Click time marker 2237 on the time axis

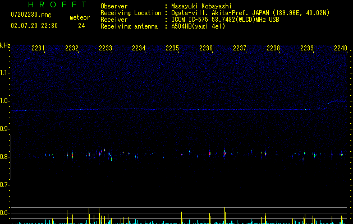(x=240, y=48)
